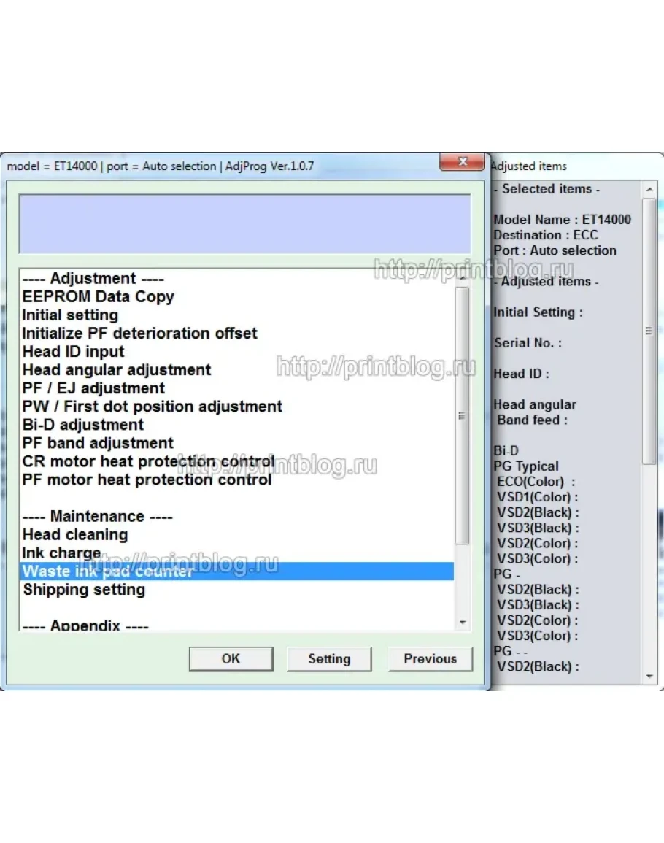This screenshot has height=843, width=664.
Task: Select PW / First dot position adjustment
Action: [x=152, y=407]
